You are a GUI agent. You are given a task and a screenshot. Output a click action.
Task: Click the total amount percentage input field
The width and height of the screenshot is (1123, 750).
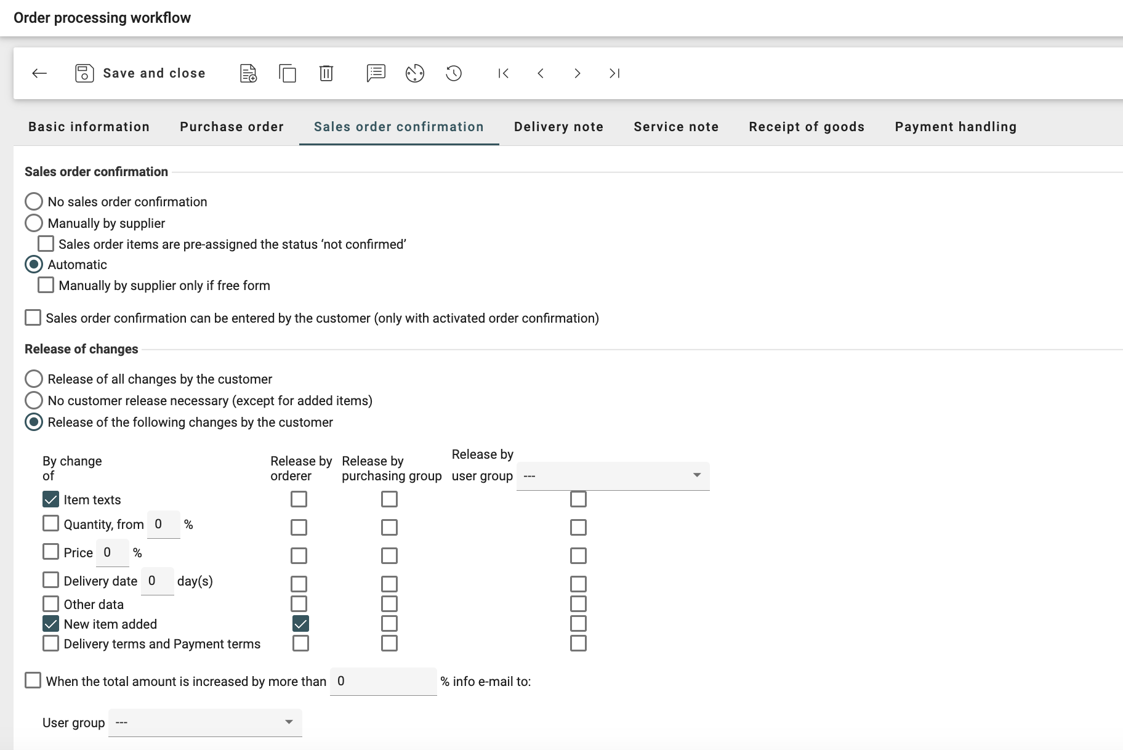click(x=383, y=681)
